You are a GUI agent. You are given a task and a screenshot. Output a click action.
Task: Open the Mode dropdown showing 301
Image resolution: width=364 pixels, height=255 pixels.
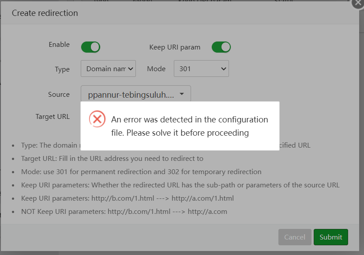pyautogui.click(x=201, y=69)
